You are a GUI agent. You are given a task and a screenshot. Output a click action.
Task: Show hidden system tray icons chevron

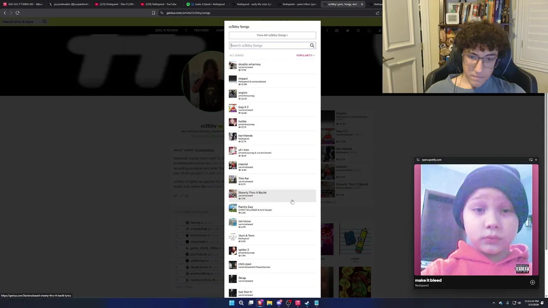tap(494, 303)
